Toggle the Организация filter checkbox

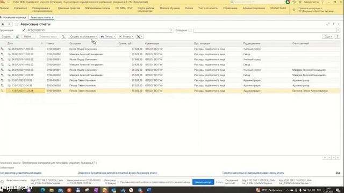pyautogui.click(x=24, y=30)
